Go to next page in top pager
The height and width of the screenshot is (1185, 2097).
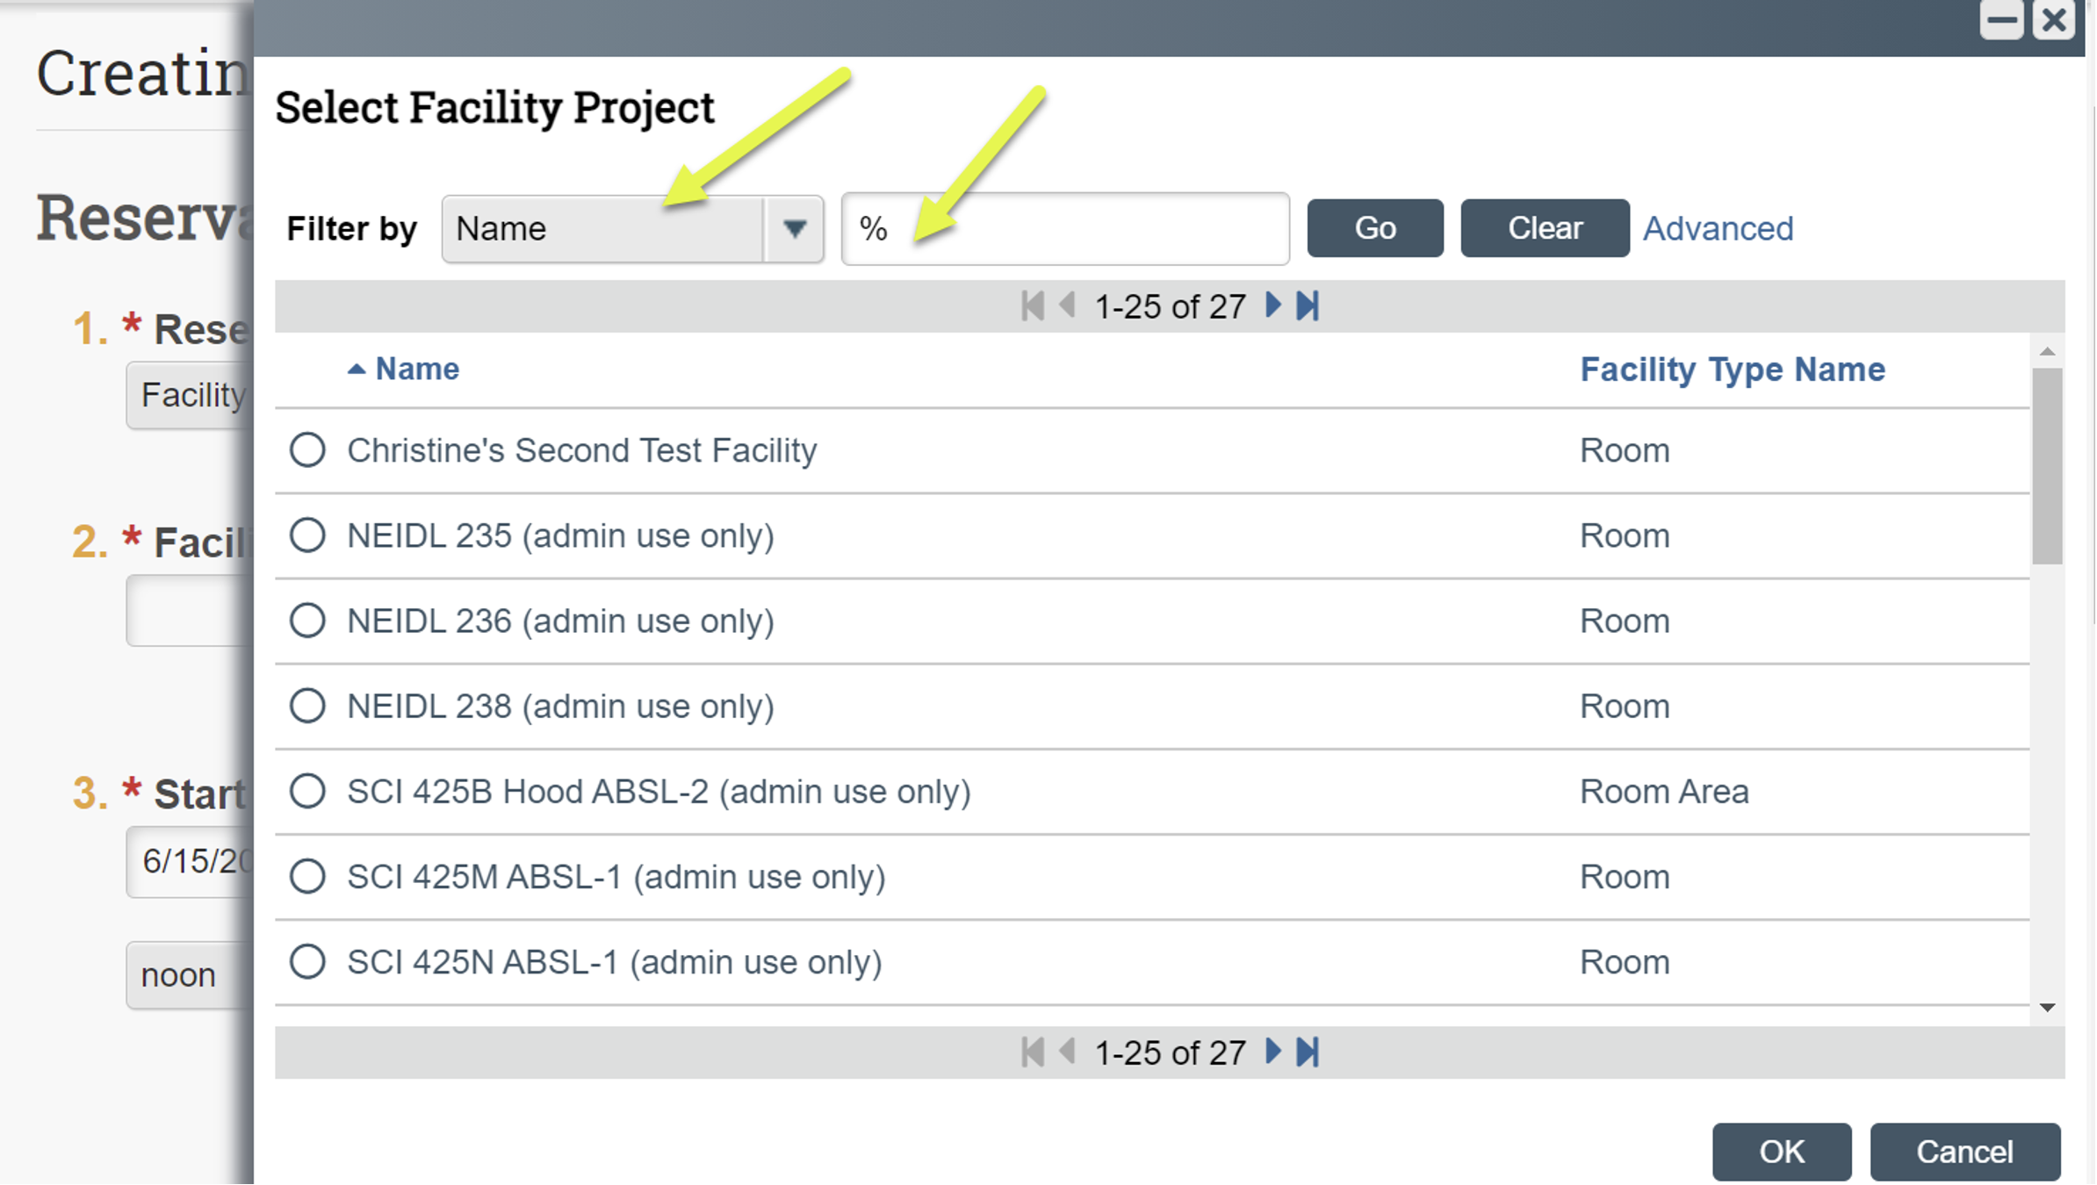[1272, 305]
